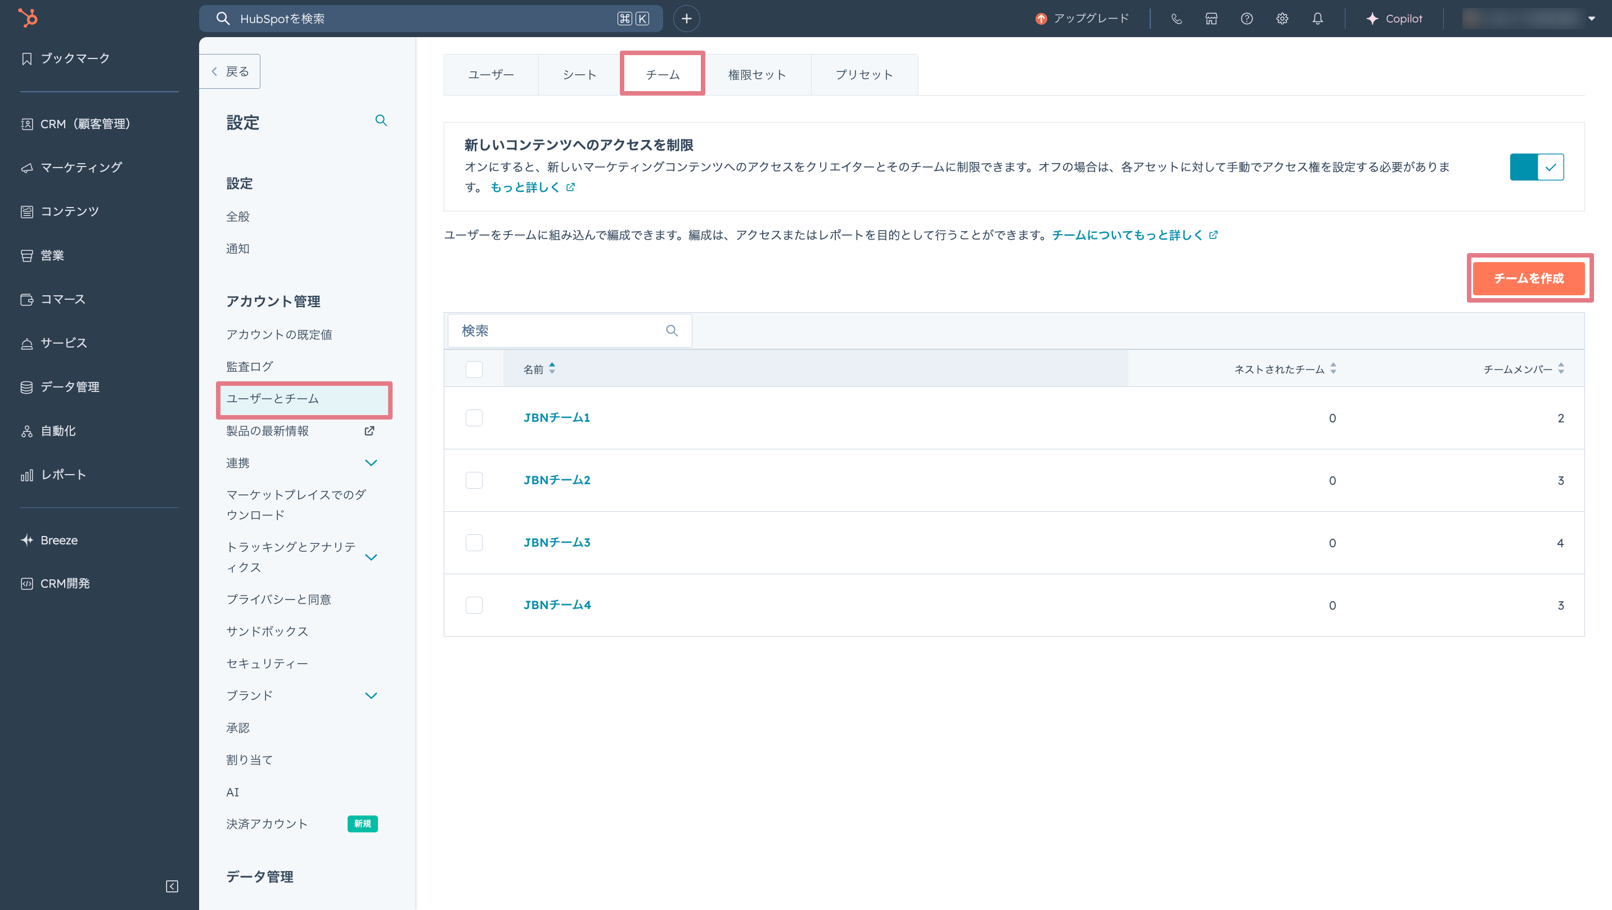Check the JBNチーム2 row checkbox
Viewport: 1612px width, 910px height.
pyautogui.click(x=474, y=480)
